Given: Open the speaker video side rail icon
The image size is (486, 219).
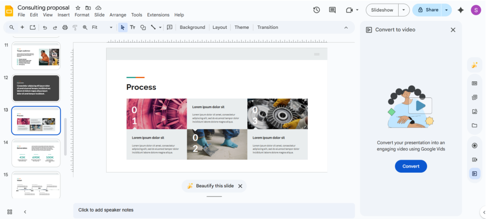Looking at the screenshot, I should coord(475,160).
